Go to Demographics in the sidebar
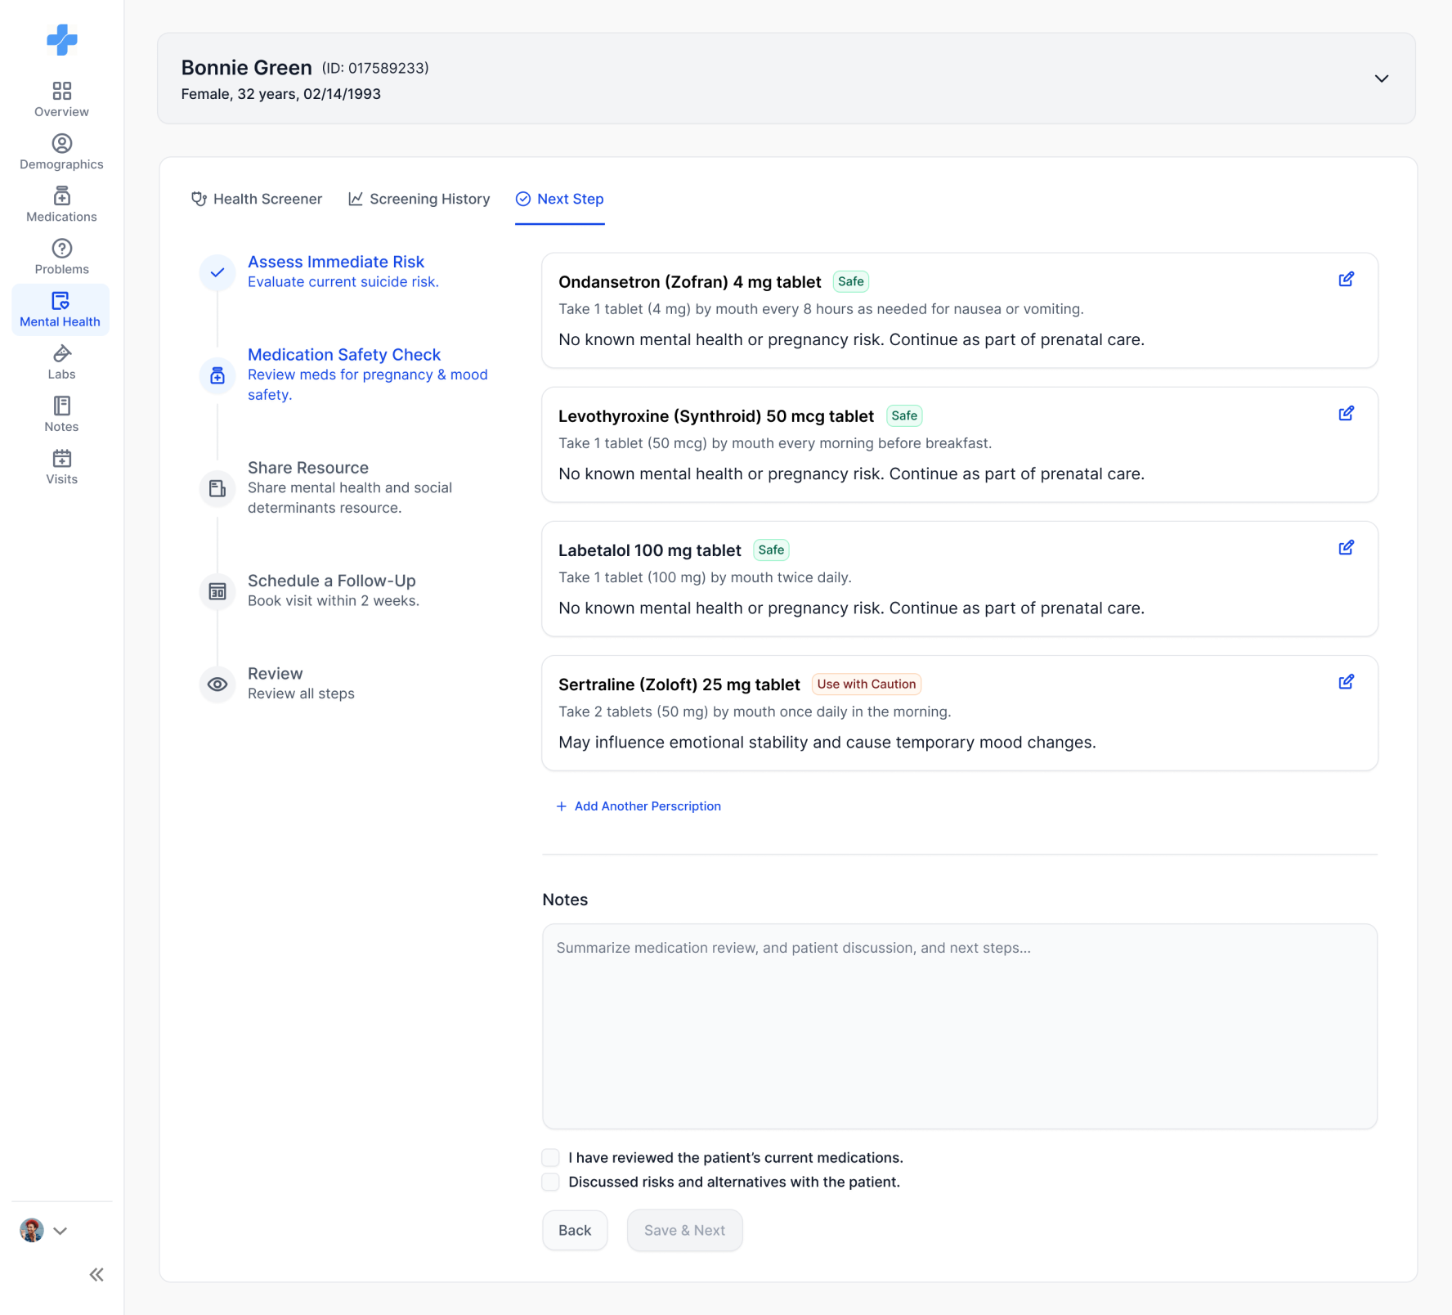The width and height of the screenshot is (1452, 1315). click(x=61, y=152)
